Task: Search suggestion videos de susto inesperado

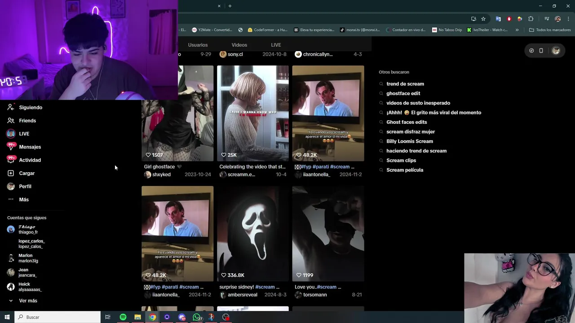Action: 418,103
